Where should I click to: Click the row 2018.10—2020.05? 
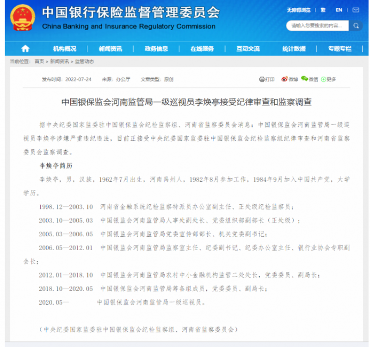pyautogui.click(x=153, y=289)
